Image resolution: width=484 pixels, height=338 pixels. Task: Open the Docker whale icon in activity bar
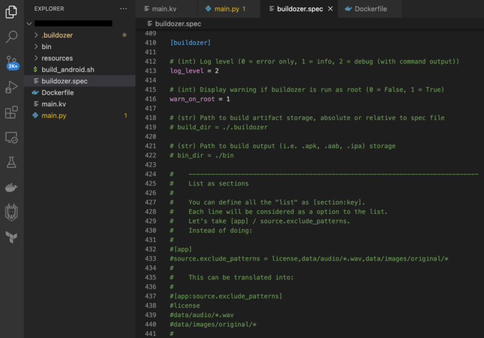tap(11, 187)
